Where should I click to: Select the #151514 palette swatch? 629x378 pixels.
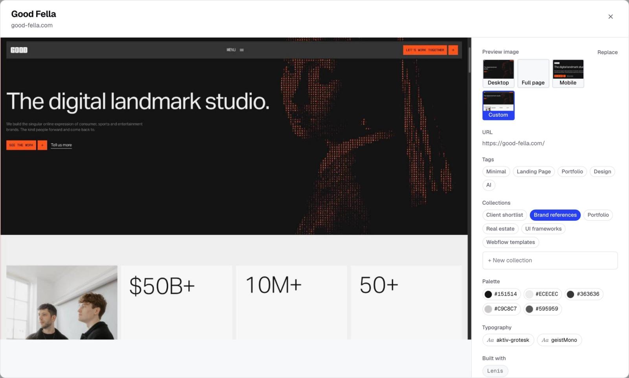[502, 294]
